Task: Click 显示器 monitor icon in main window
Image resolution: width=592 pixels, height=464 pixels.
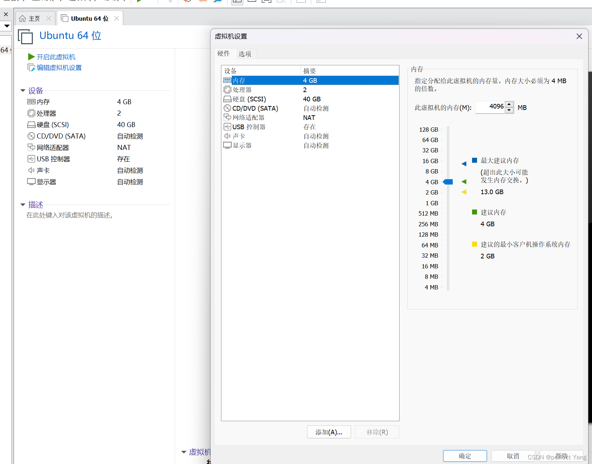Action: tap(31, 182)
